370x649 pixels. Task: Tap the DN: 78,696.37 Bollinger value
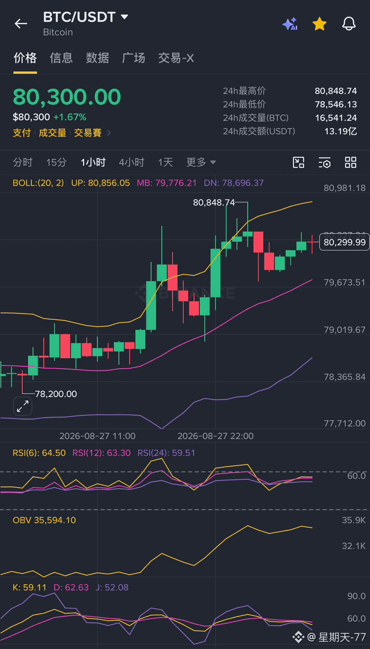click(x=234, y=183)
